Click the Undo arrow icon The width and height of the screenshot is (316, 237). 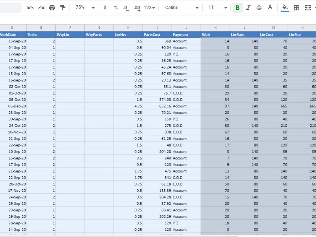pyautogui.click(x=30, y=8)
